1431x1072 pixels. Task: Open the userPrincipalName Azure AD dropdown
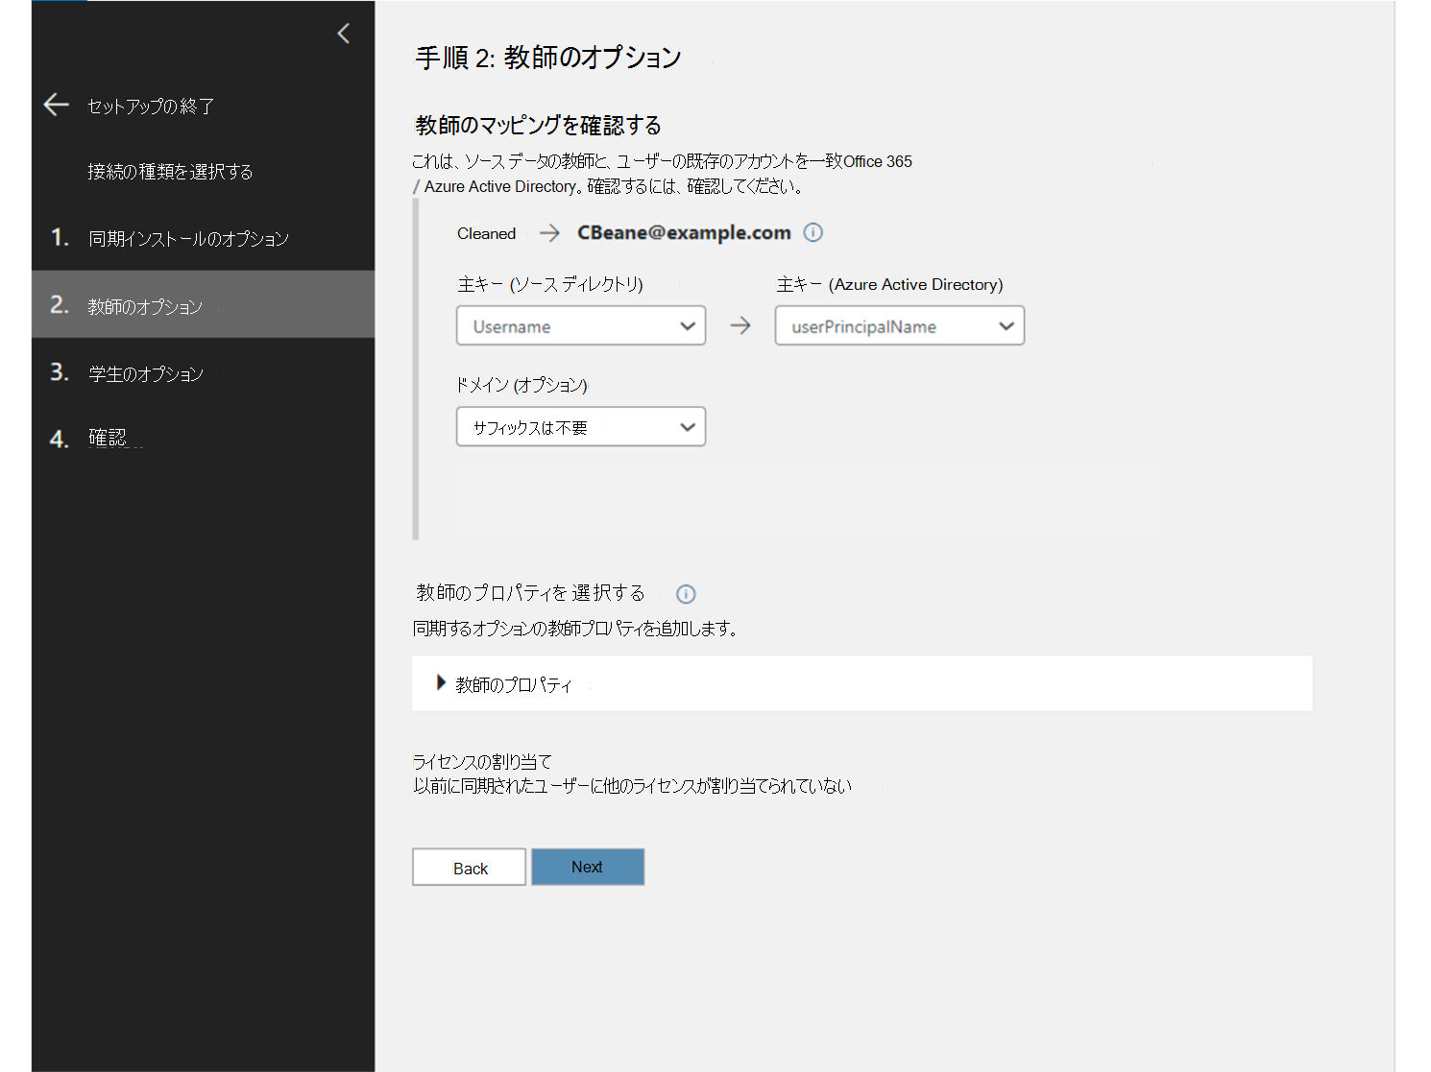point(900,326)
